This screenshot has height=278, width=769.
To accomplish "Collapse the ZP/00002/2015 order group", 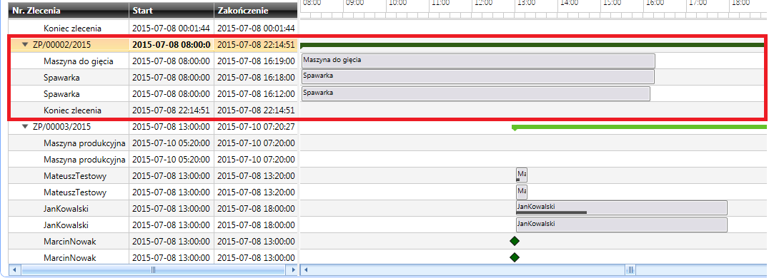I will [25, 44].
